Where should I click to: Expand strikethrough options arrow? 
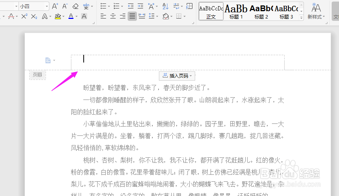(x=17, y=17)
